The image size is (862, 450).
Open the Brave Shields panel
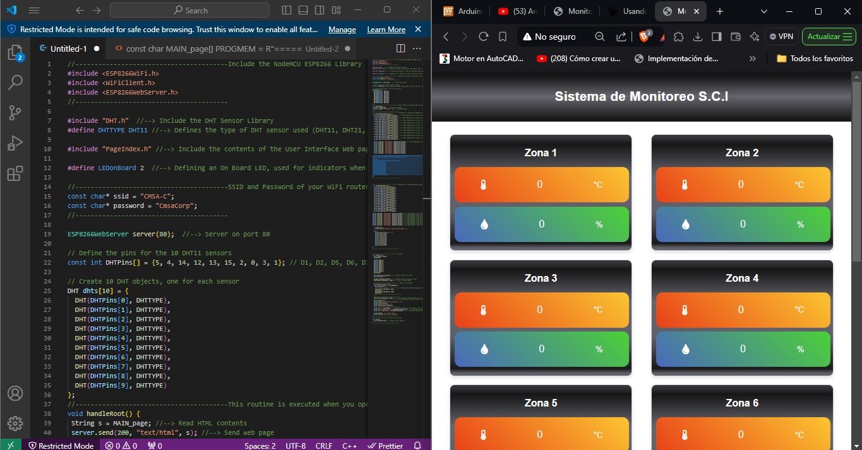644,37
